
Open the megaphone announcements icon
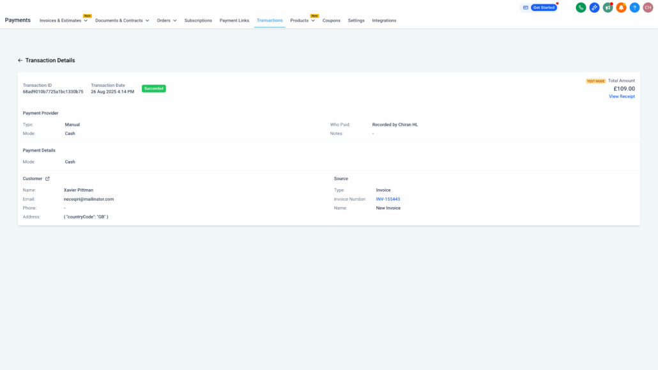[x=608, y=8]
